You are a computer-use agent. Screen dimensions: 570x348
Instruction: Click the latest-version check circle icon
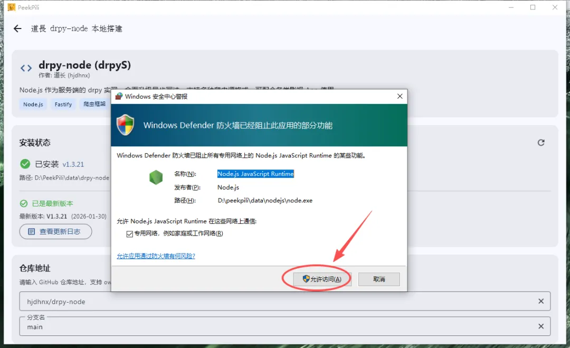[x=24, y=204]
